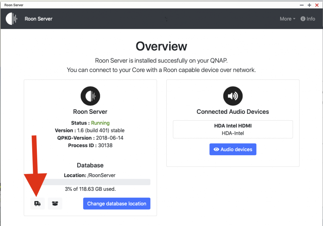Click the Database section heading
Viewport: 323px width, 226px height.
[90, 165]
